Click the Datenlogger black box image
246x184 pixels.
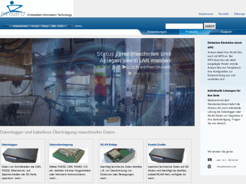pos(21,156)
